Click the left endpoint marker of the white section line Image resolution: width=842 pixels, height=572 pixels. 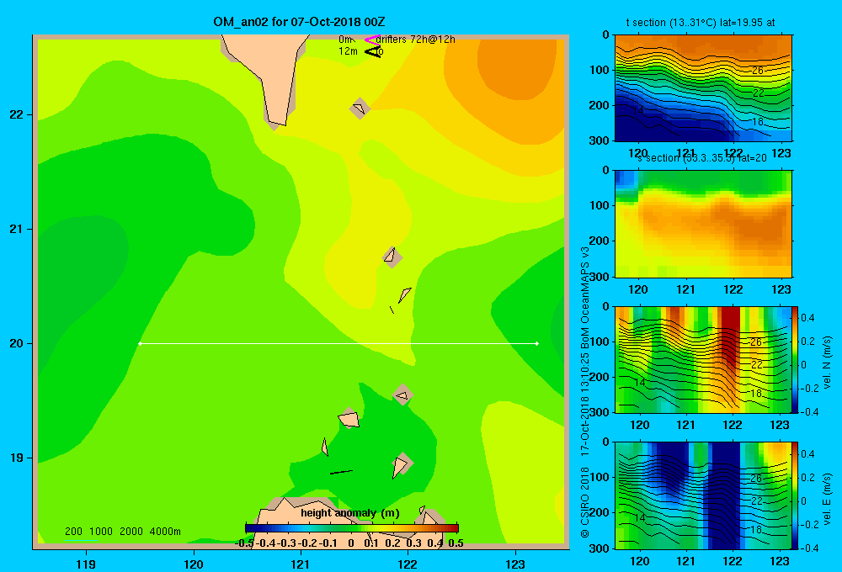[140, 343]
